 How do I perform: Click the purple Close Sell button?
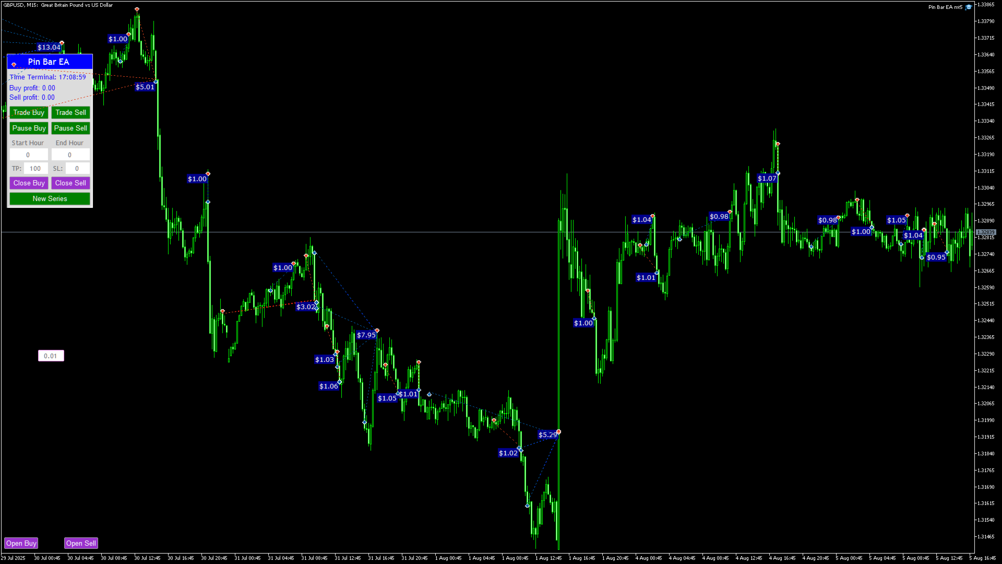tap(70, 183)
